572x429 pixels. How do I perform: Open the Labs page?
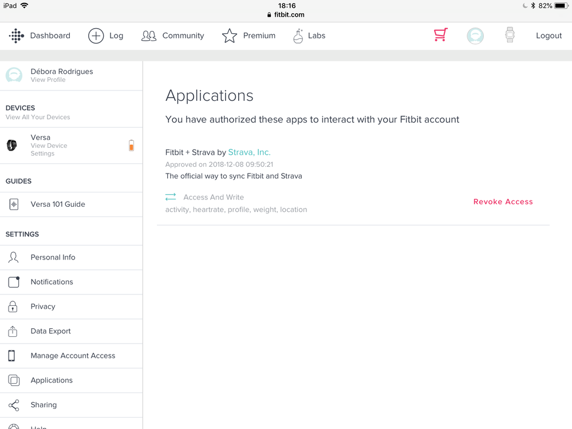[x=317, y=36]
